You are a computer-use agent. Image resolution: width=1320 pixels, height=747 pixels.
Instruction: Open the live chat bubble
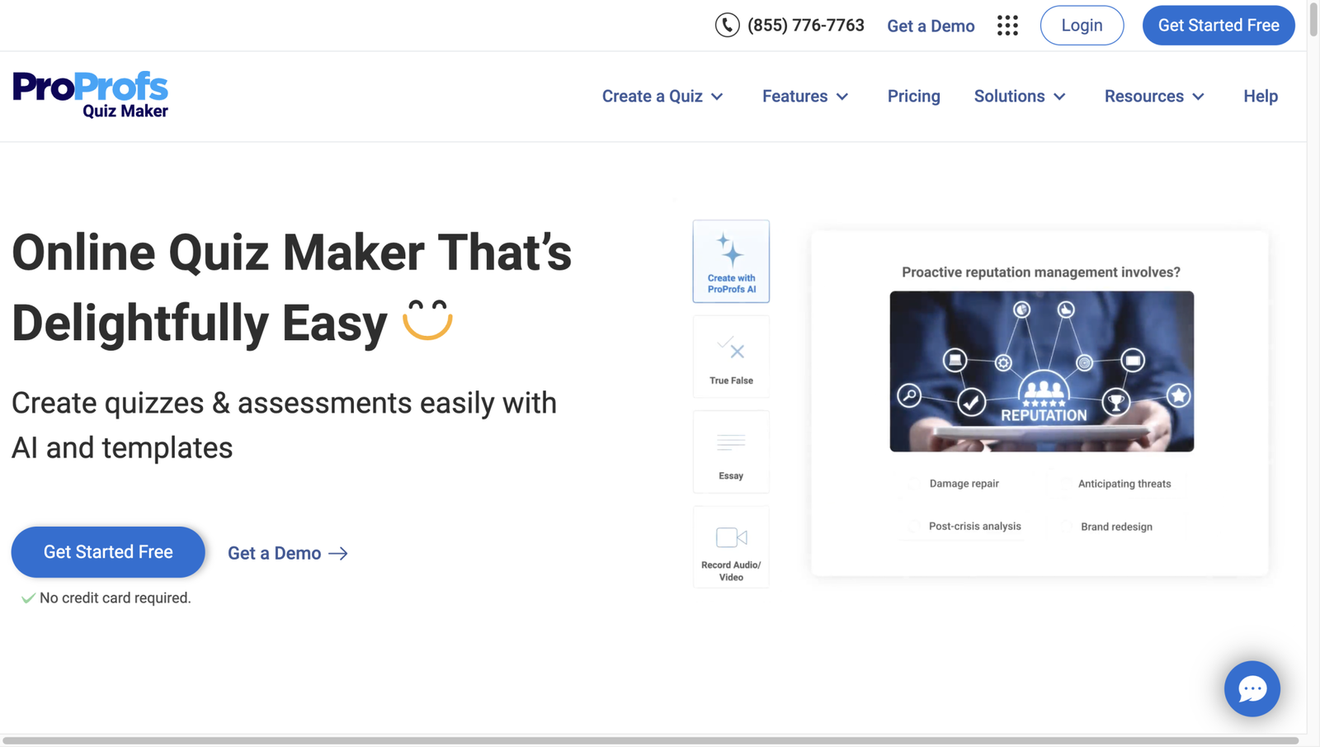[1252, 688]
